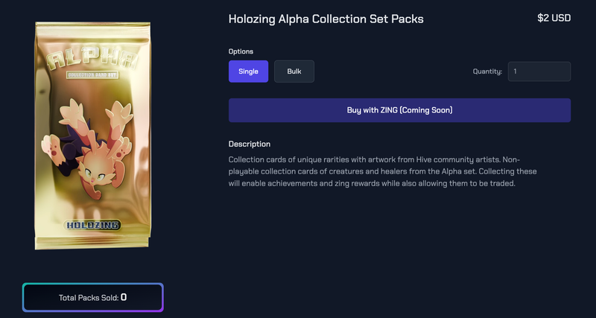Click the Description heading
This screenshot has height=318, width=596.
pos(250,144)
